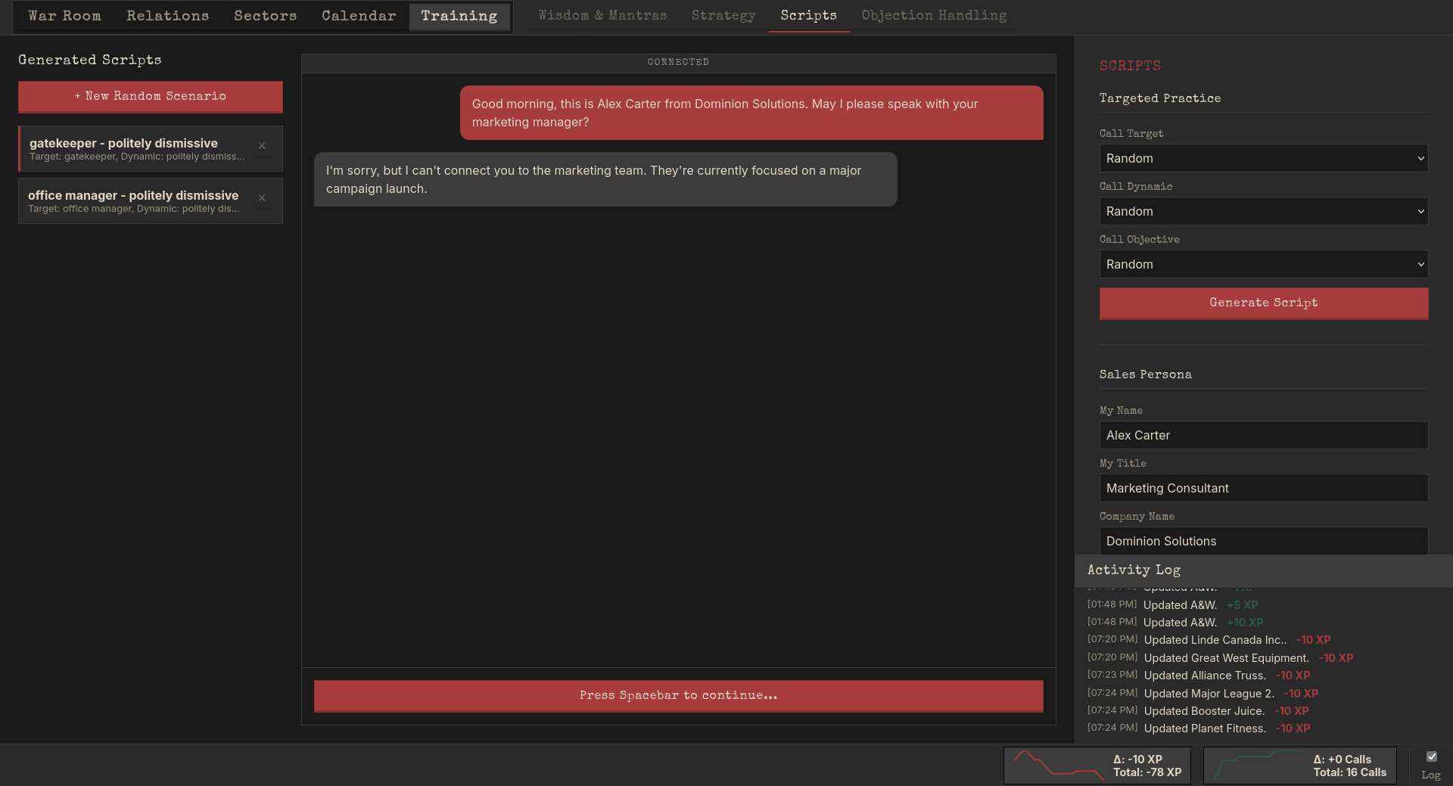Viewport: 1453px width, 786px height.
Task: Edit the Company Name field
Action: (1263, 541)
